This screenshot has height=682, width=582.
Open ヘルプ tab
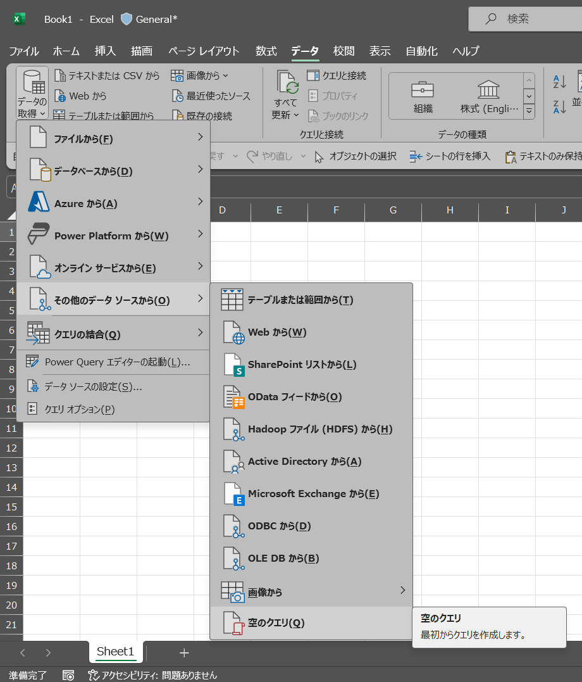pos(466,51)
